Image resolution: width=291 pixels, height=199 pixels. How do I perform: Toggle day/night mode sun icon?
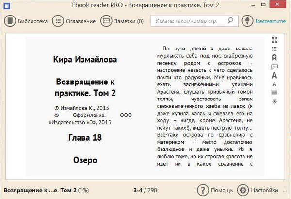click(275, 101)
